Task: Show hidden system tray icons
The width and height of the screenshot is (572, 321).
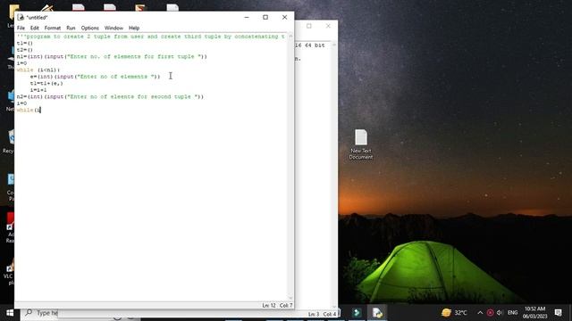Action: click(480, 313)
